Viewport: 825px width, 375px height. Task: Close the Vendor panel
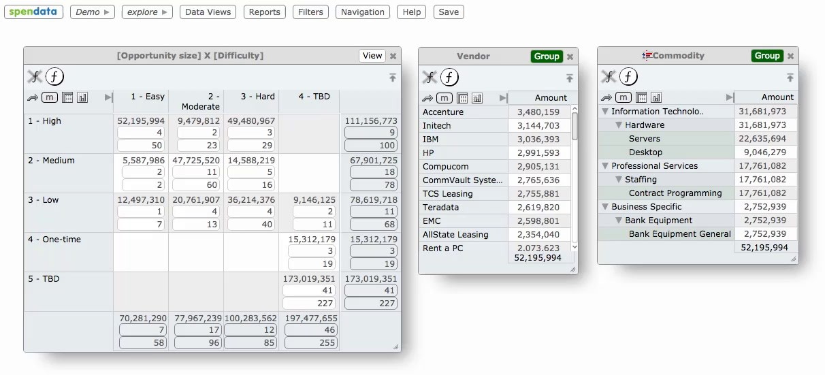pos(570,56)
